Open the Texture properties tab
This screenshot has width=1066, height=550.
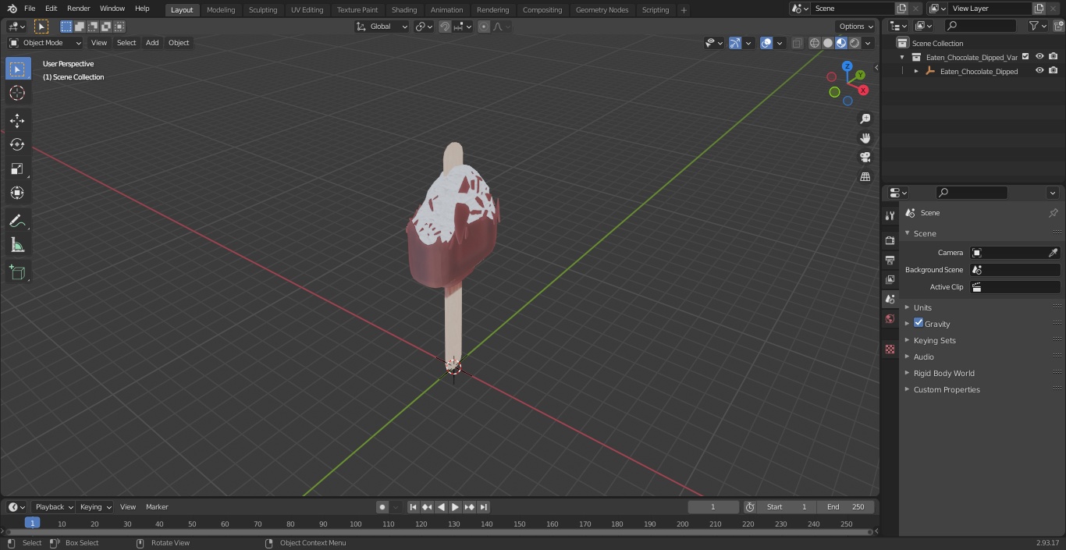pyautogui.click(x=890, y=349)
